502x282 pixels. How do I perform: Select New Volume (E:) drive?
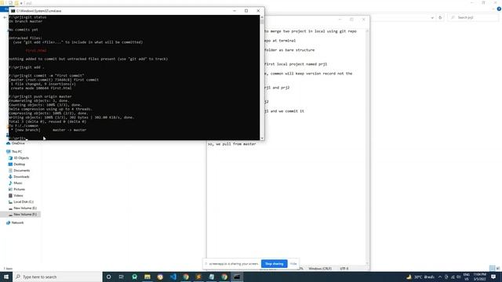click(x=25, y=208)
